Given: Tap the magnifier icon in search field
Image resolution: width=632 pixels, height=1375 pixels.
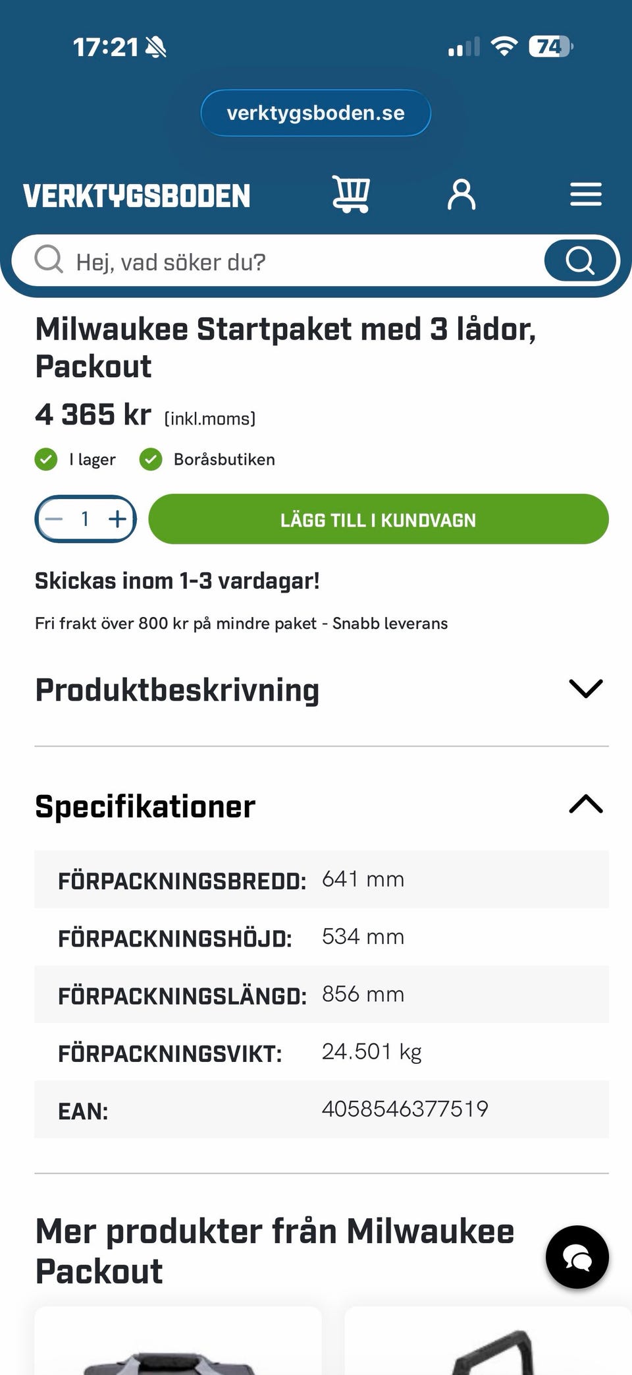Looking at the screenshot, I should coord(49,260).
